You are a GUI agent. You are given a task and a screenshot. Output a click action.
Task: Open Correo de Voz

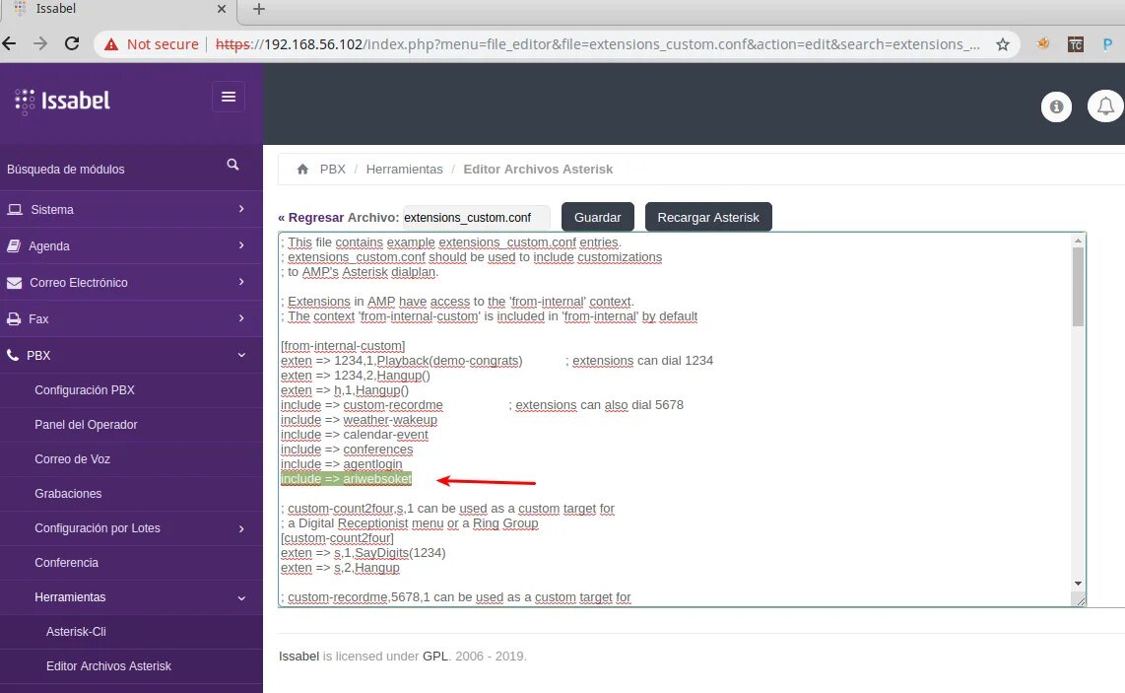click(73, 459)
